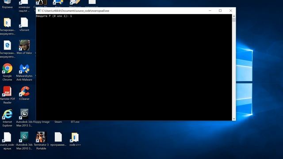The width and height of the screenshot is (283, 159).
Task: Click the Counter-Strike icon above the console
Action: (x=41, y=2)
